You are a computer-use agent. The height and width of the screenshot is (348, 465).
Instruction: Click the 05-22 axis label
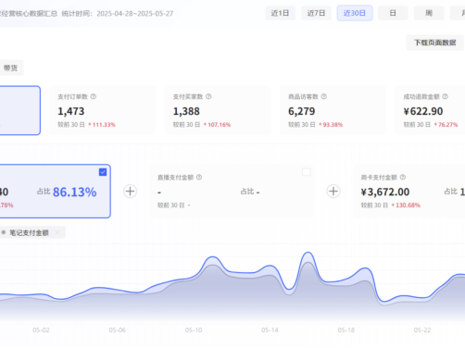tap(422, 330)
